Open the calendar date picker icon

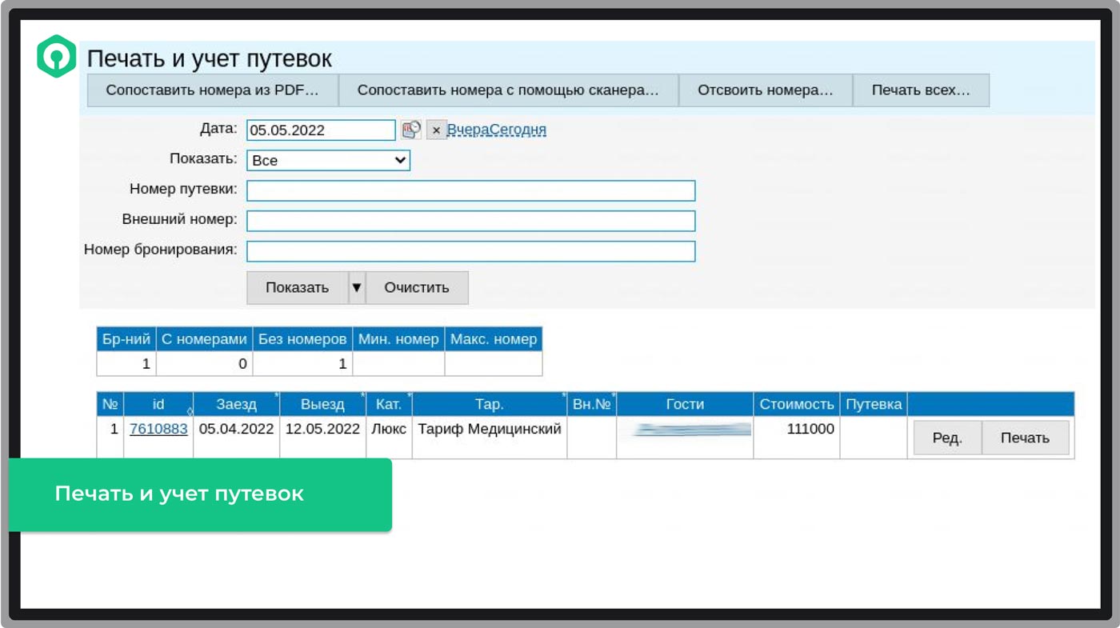tap(411, 130)
